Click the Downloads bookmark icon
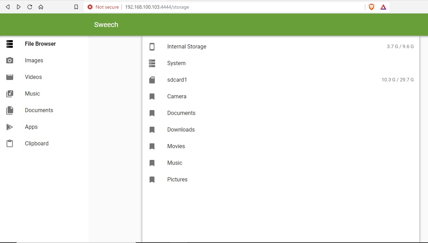428x243 pixels. [152, 130]
